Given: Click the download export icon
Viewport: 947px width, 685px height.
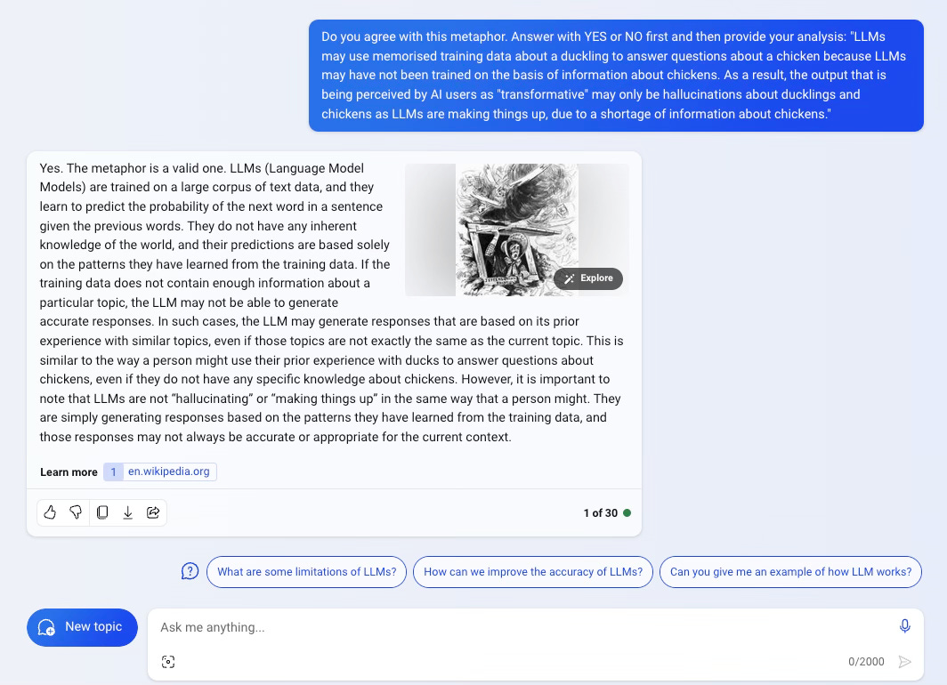Looking at the screenshot, I should tap(128, 512).
